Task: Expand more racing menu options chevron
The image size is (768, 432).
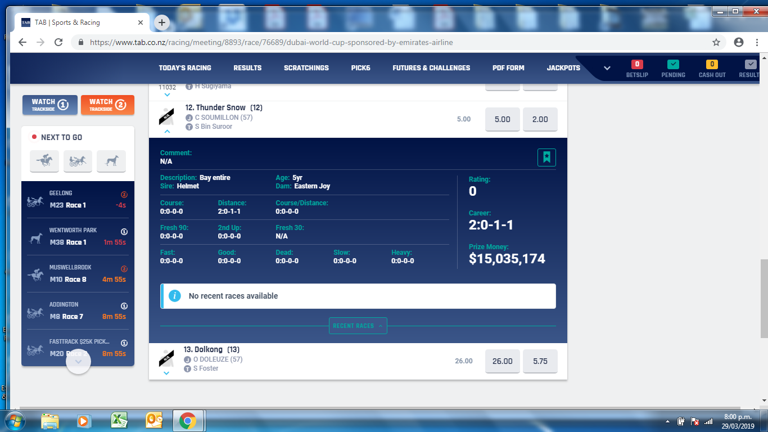Action: click(x=607, y=68)
